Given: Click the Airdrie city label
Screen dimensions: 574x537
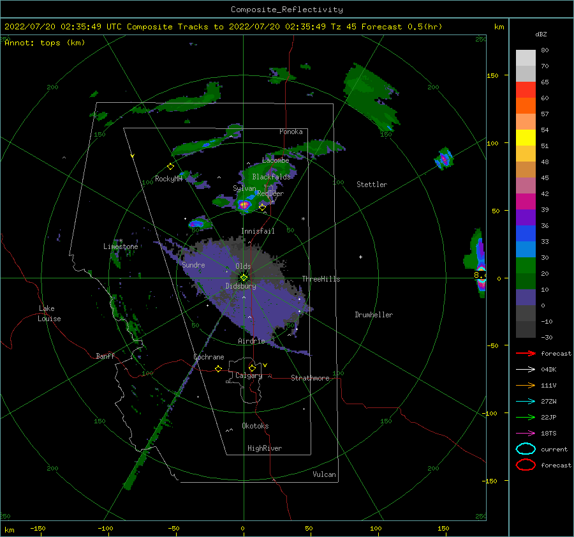Looking at the screenshot, I should coord(251,341).
